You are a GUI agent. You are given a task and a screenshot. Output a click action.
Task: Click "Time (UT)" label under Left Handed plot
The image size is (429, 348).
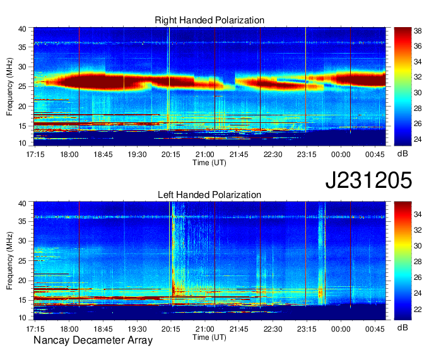coord(209,337)
